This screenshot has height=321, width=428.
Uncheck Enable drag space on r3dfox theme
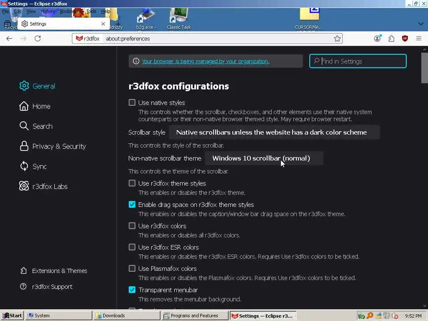coord(132,204)
